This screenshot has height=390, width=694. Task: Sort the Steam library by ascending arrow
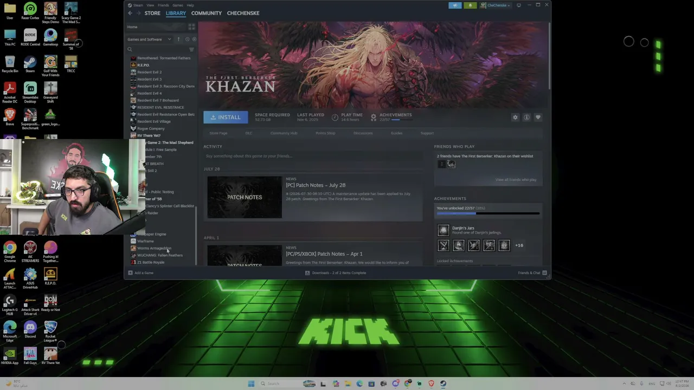click(178, 39)
